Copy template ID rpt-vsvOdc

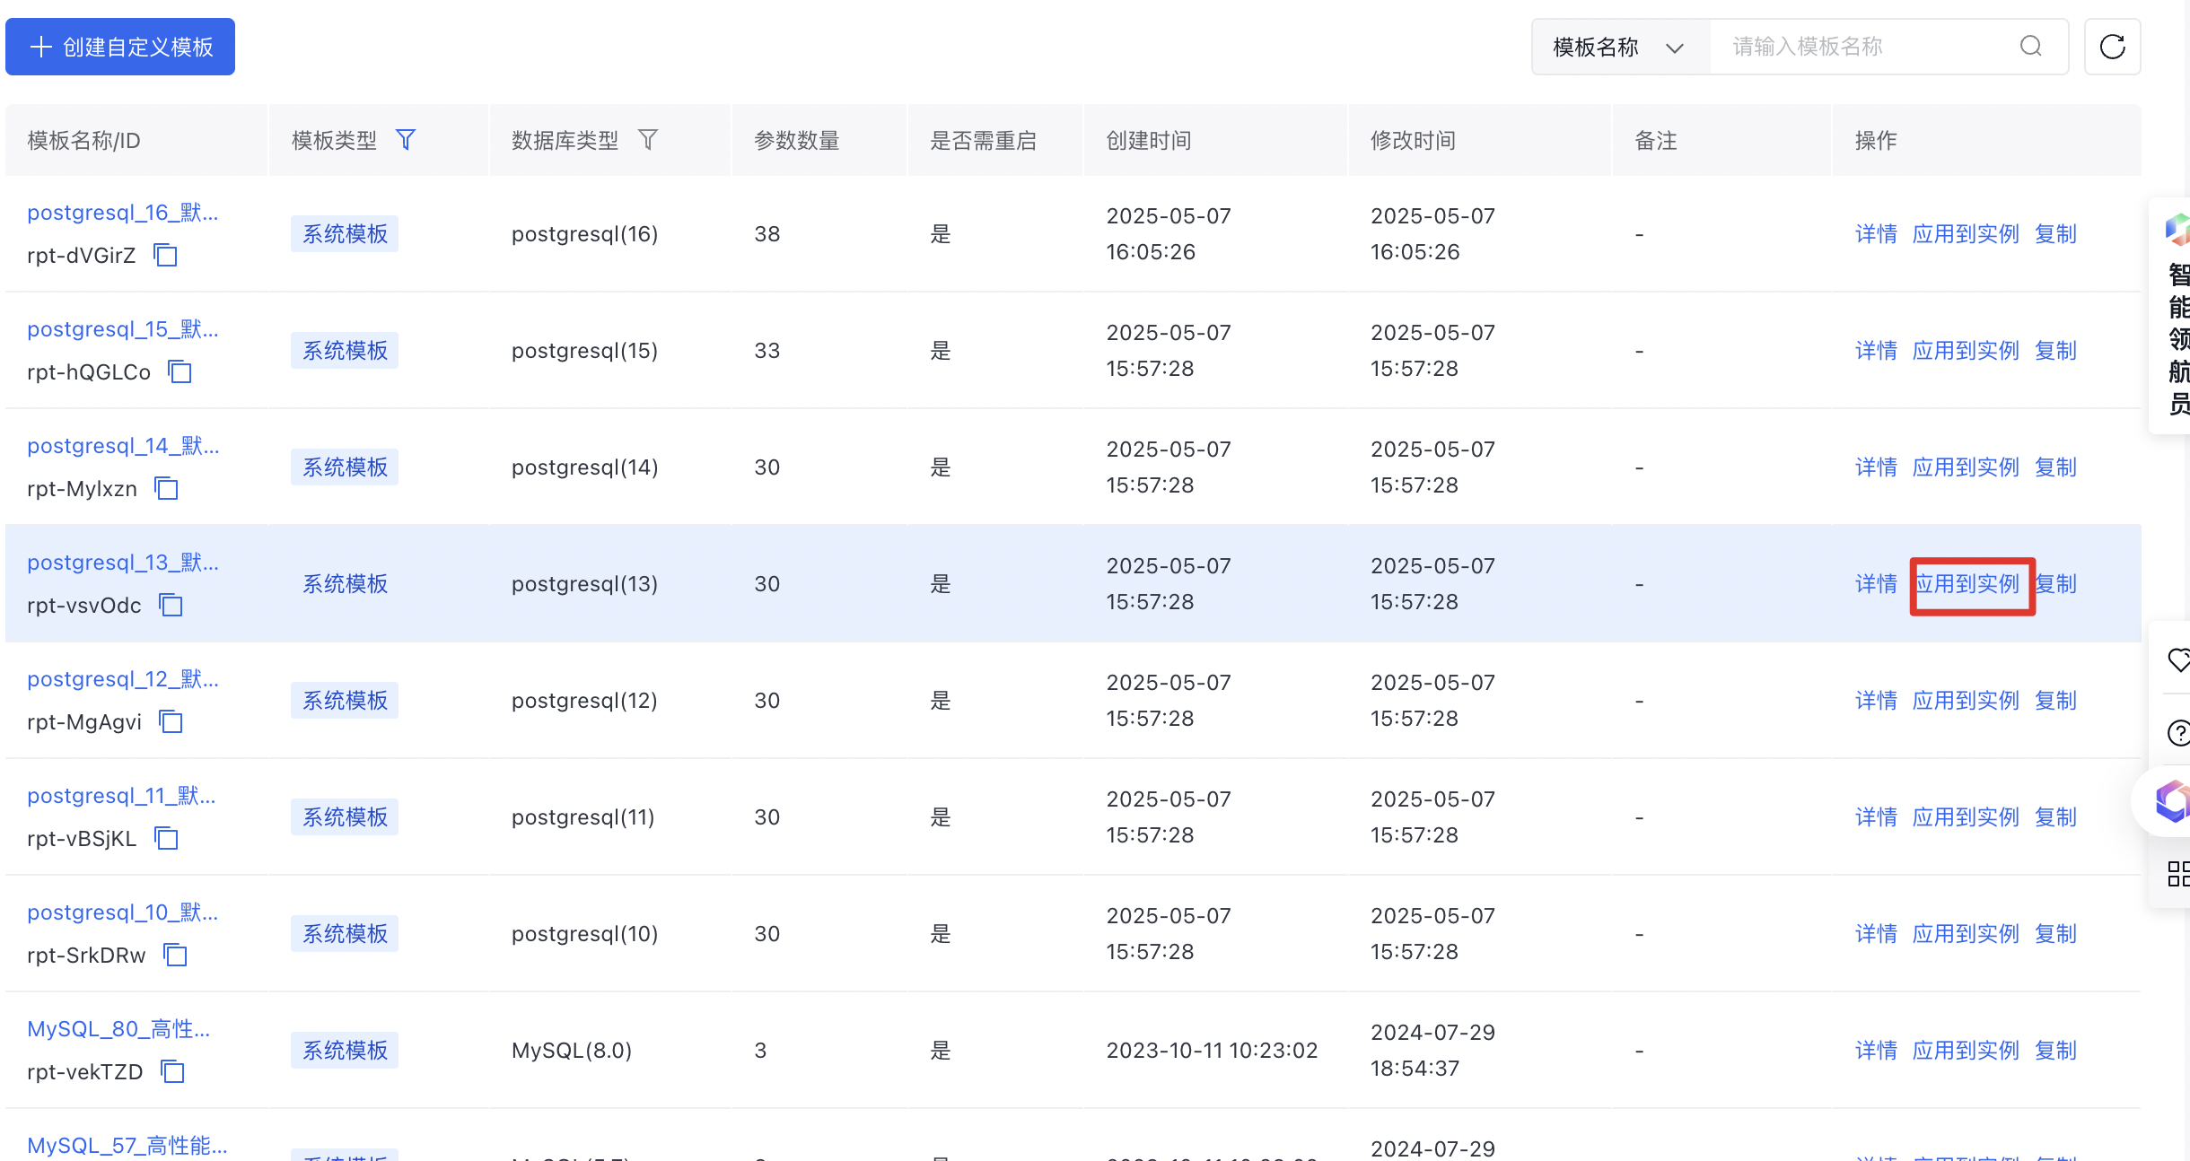pos(171,605)
